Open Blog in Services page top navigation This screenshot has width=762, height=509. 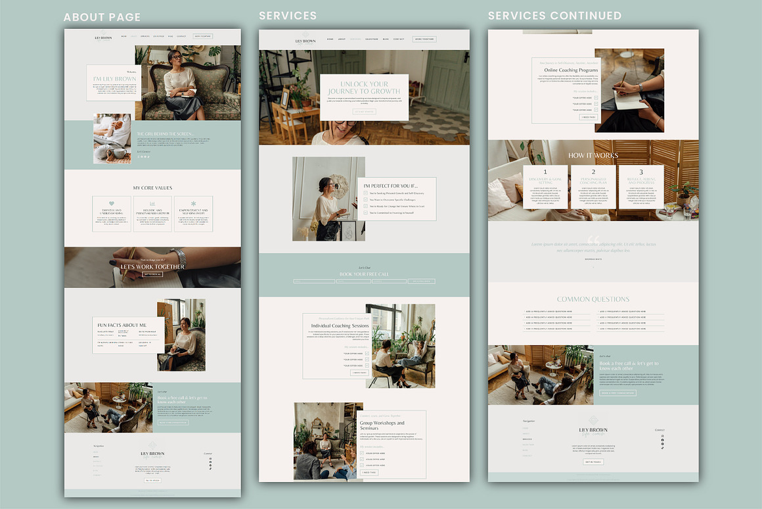[x=386, y=39]
